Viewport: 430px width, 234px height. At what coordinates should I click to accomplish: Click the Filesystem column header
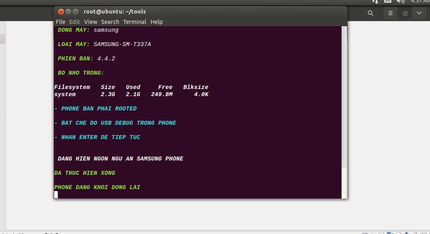72,87
